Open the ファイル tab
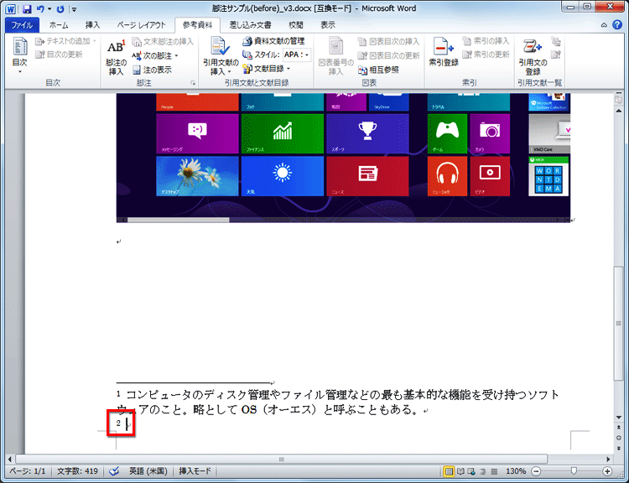 point(22,25)
